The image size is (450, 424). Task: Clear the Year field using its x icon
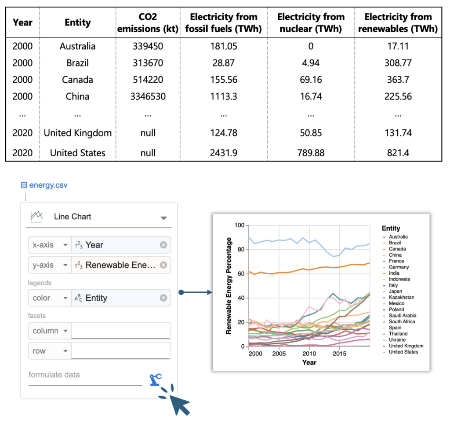click(163, 245)
